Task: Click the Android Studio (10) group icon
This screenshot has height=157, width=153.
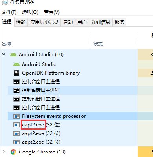Action: pos(13,54)
